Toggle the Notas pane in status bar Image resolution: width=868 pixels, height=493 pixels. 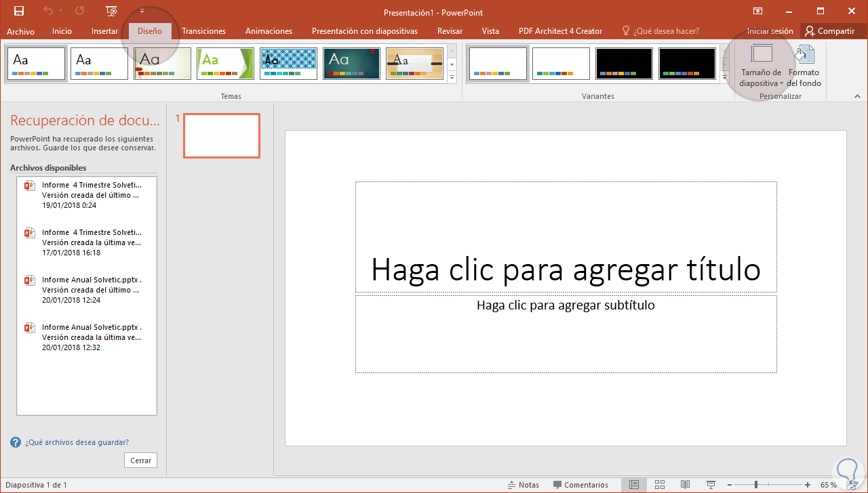tap(524, 485)
